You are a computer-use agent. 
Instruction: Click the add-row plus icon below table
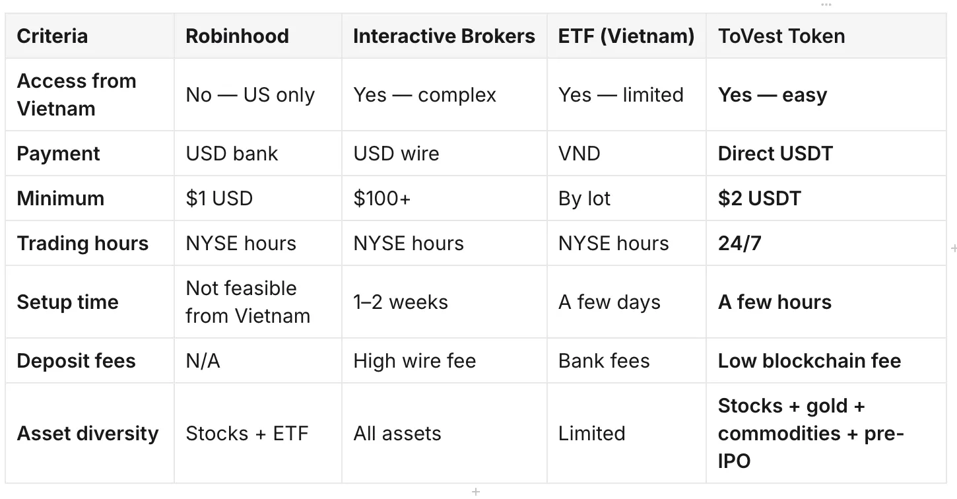476,492
